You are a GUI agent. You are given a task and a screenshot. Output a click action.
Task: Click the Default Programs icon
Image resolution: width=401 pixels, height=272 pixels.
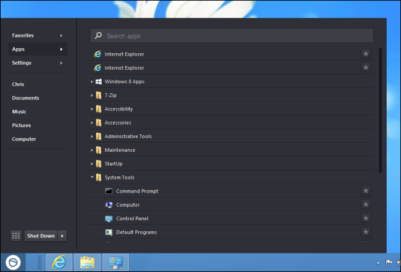[x=109, y=232]
